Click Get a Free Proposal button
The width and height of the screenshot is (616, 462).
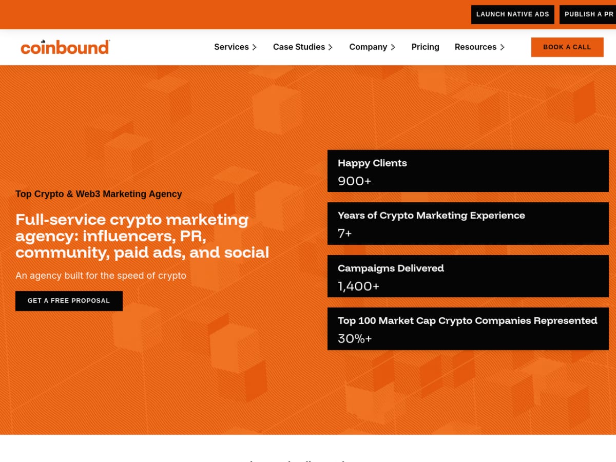(69, 301)
